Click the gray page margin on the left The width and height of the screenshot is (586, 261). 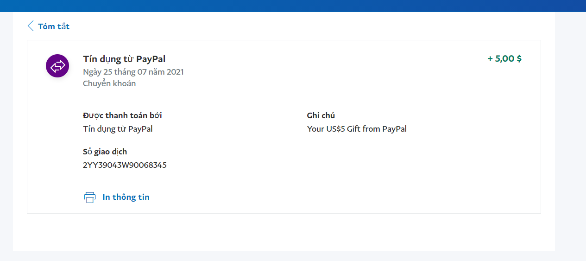coord(6,139)
